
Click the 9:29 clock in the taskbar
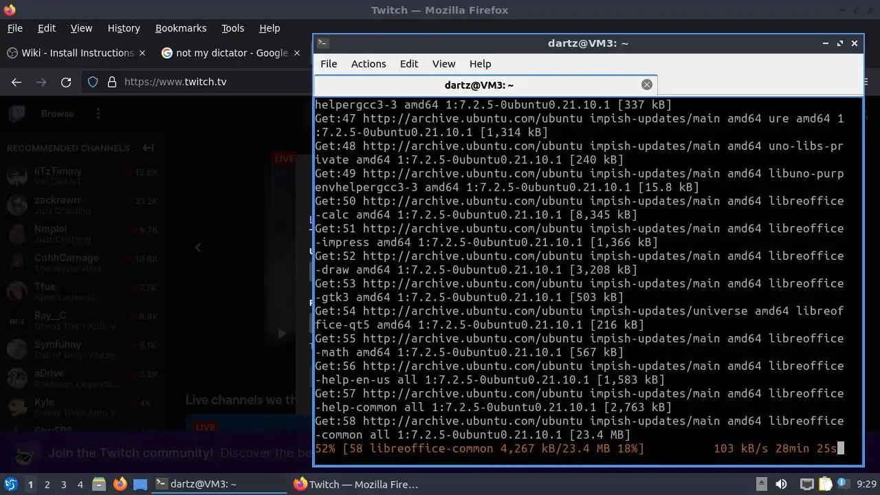pyautogui.click(x=866, y=484)
